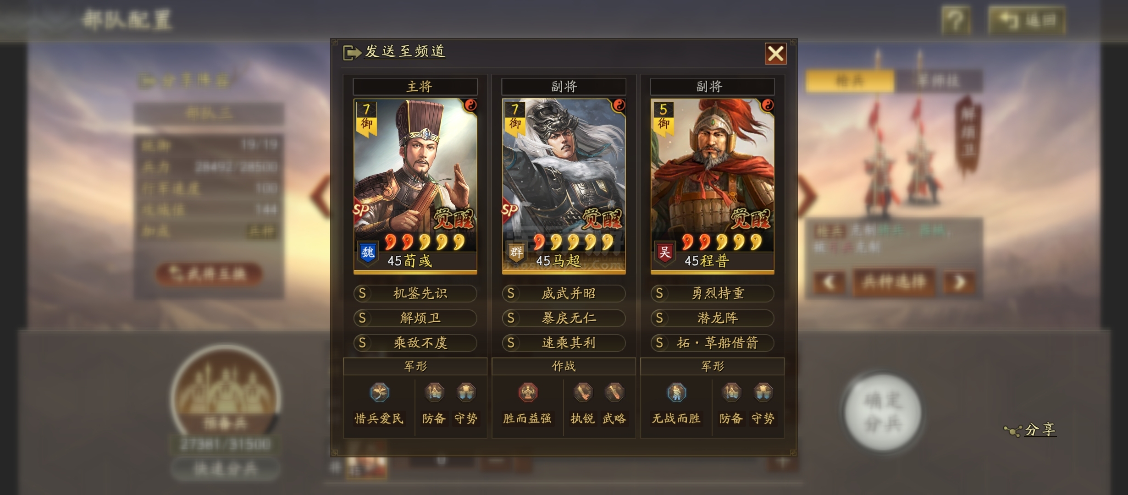
Task: Go to previous team with left arrow
Action: pyautogui.click(x=320, y=196)
